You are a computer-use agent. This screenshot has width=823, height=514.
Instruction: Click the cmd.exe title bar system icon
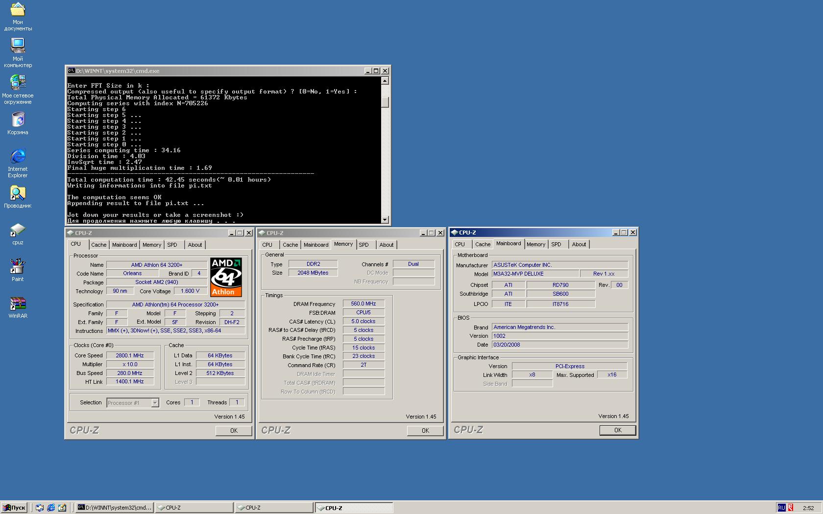pyautogui.click(x=71, y=71)
